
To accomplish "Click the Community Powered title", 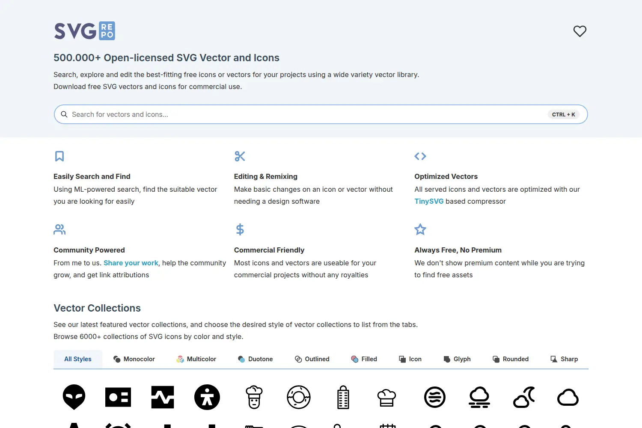I will [x=89, y=250].
